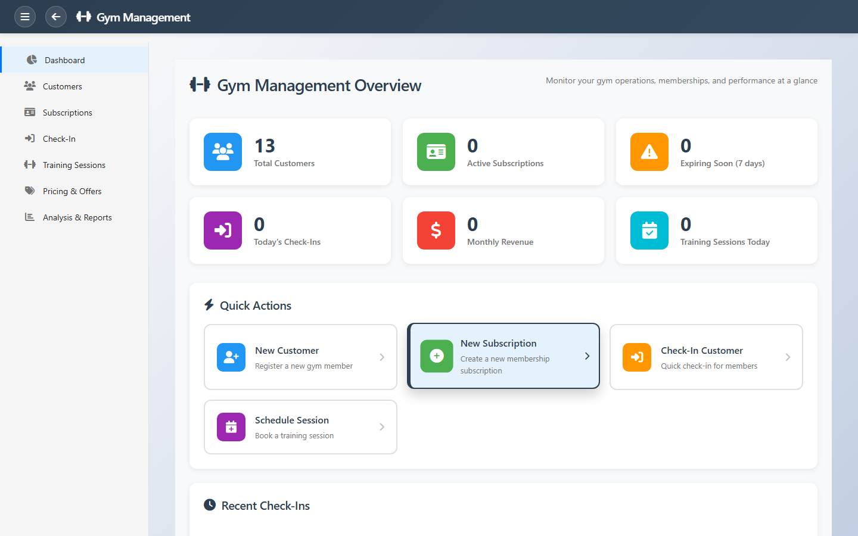Open the Check-In sidebar item
Viewport: 858px width, 536px height.
coord(59,139)
